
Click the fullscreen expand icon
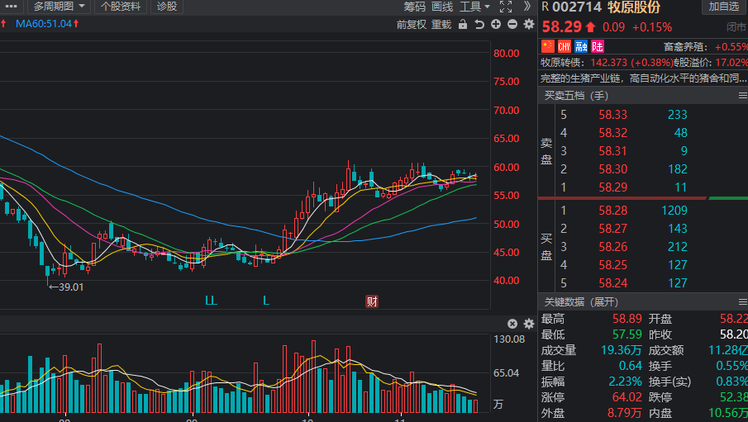click(507, 7)
